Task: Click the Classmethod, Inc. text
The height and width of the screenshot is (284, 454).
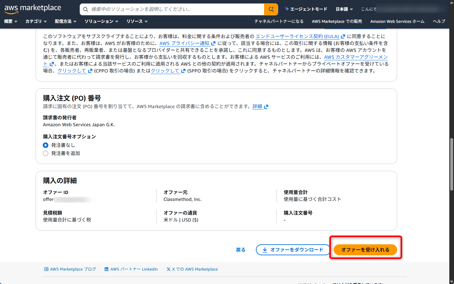Action: point(182,199)
